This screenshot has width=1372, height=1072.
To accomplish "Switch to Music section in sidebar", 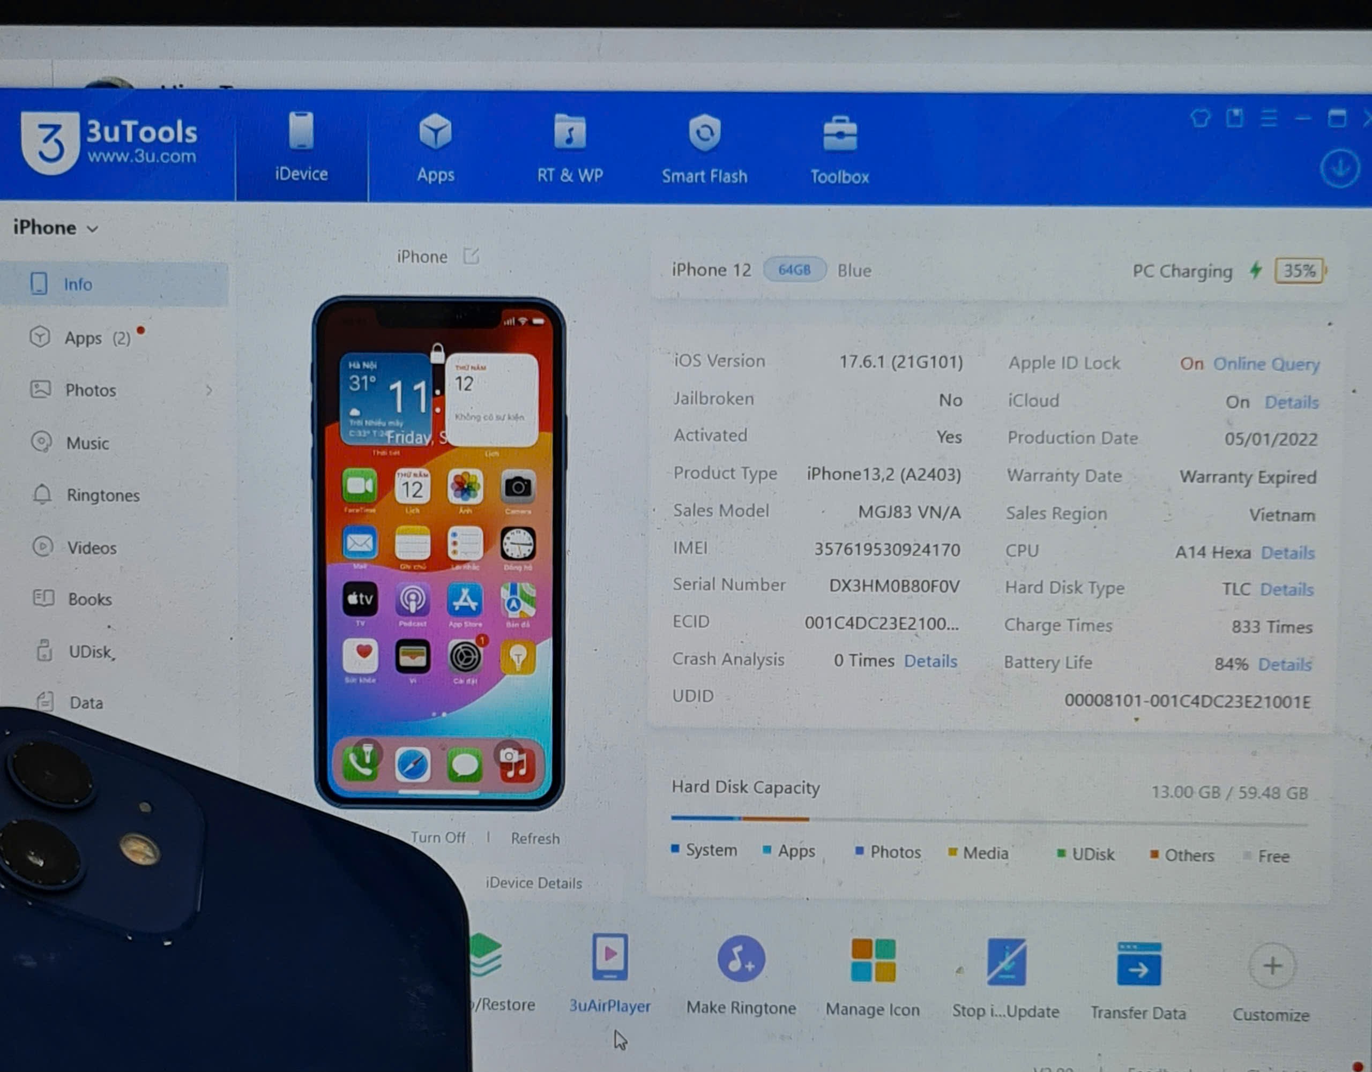I will (x=86, y=441).
